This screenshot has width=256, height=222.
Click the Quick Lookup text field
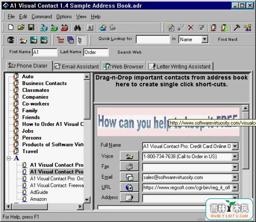tap(153, 39)
